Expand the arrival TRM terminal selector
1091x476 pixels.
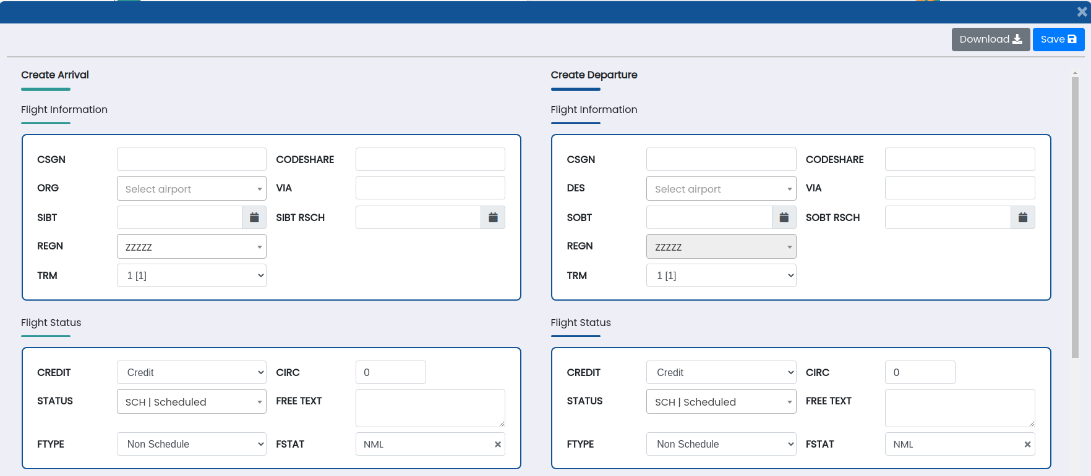[191, 275]
